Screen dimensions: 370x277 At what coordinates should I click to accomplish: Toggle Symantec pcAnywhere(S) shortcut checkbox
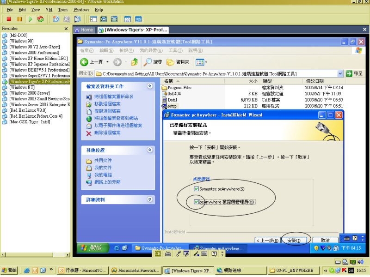pos(196,189)
